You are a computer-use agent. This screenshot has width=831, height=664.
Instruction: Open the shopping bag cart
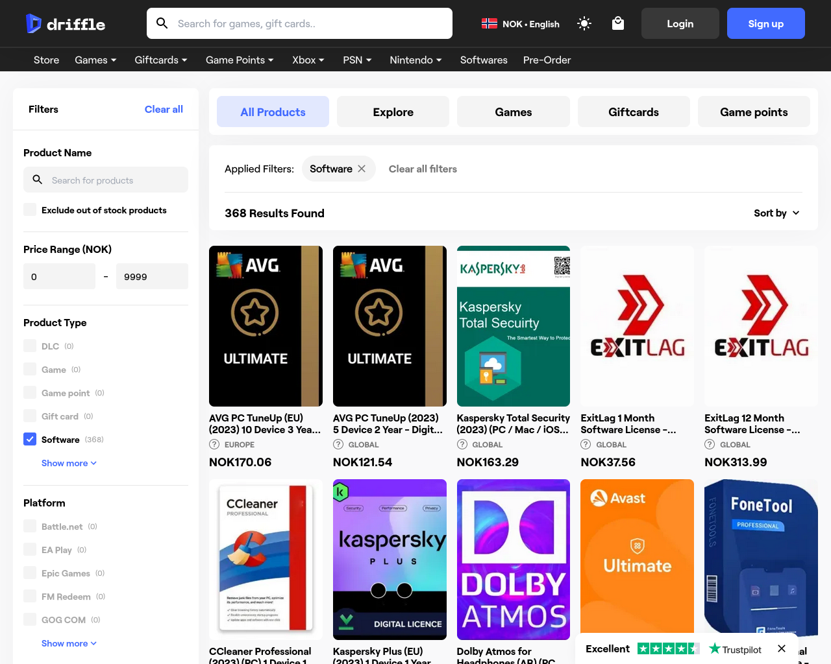(618, 23)
